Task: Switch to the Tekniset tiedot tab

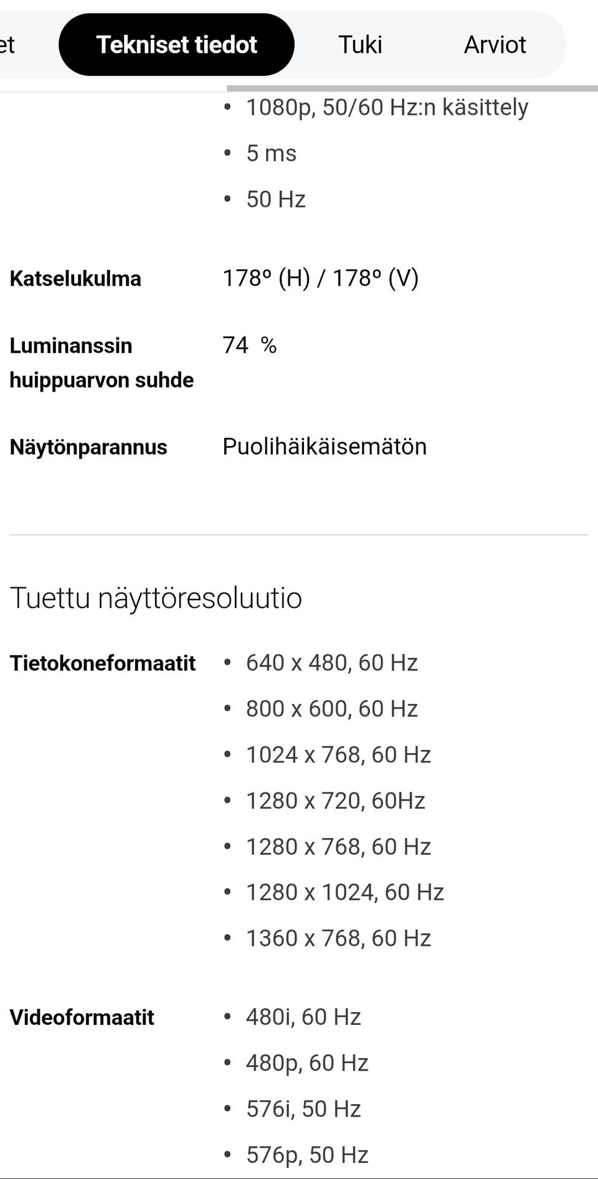Action: [x=176, y=44]
